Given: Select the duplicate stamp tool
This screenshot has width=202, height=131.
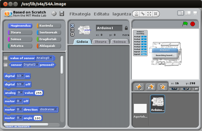Looking at the screenshot, I should click(x=136, y=13).
